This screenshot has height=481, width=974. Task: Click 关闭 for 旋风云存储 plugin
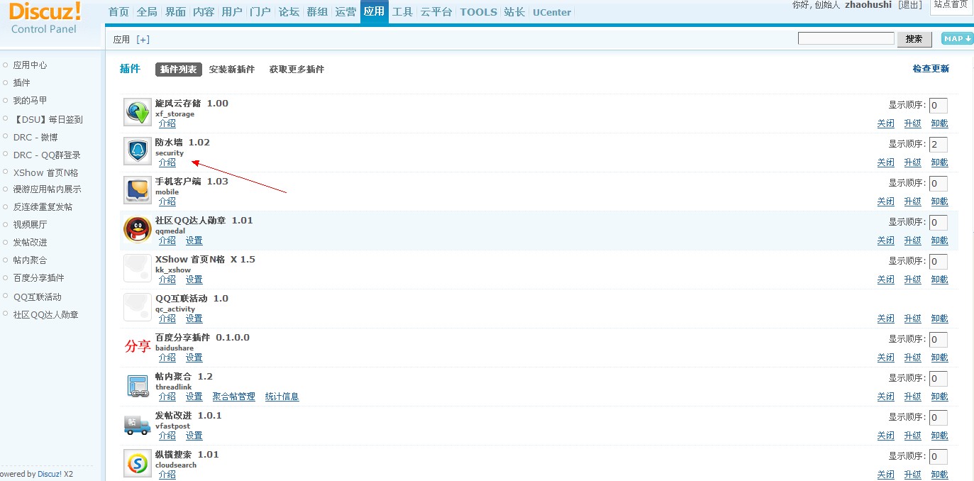click(886, 123)
